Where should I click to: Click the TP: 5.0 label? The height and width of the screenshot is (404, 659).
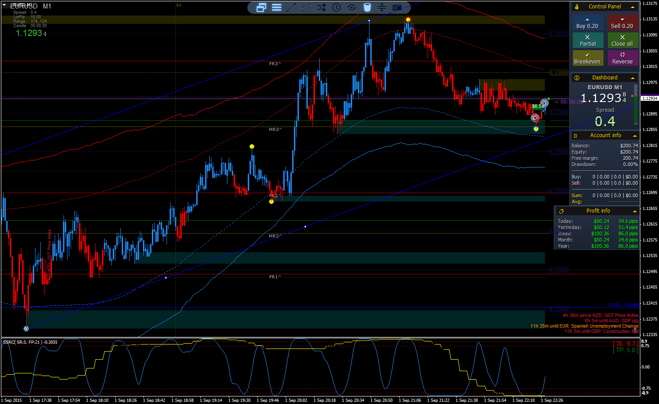pos(626,350)
